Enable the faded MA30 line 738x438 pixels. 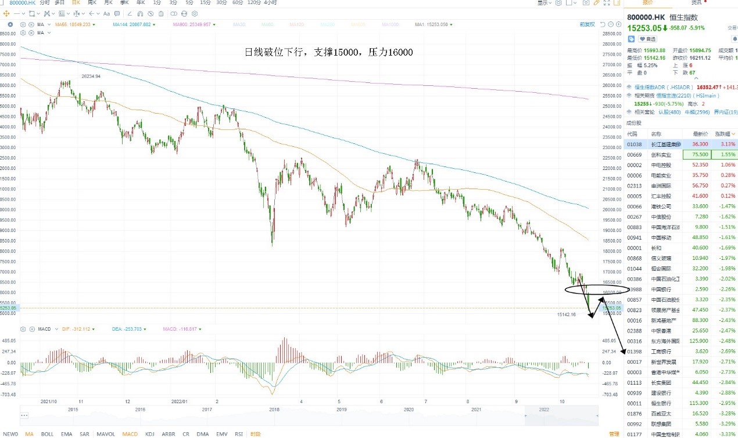pos(239,24)
